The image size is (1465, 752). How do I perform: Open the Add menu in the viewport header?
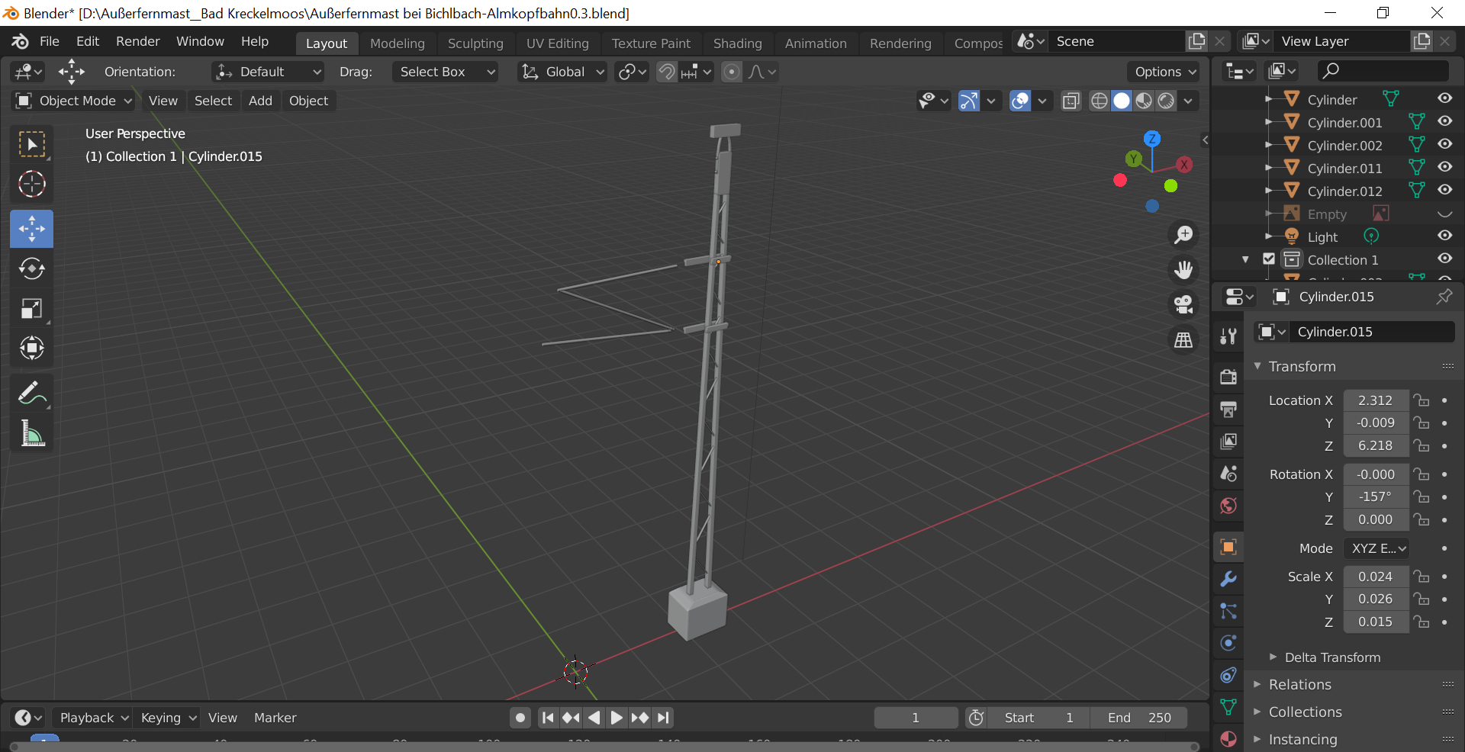point(260,101)
